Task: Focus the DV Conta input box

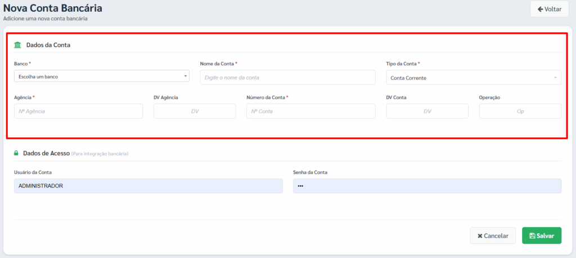Action: point(427,111)
